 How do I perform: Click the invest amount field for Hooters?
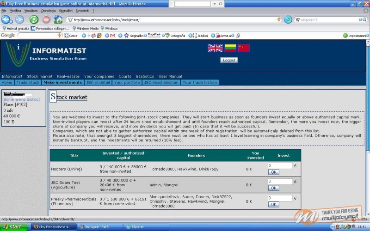click(x=280, y=166)
